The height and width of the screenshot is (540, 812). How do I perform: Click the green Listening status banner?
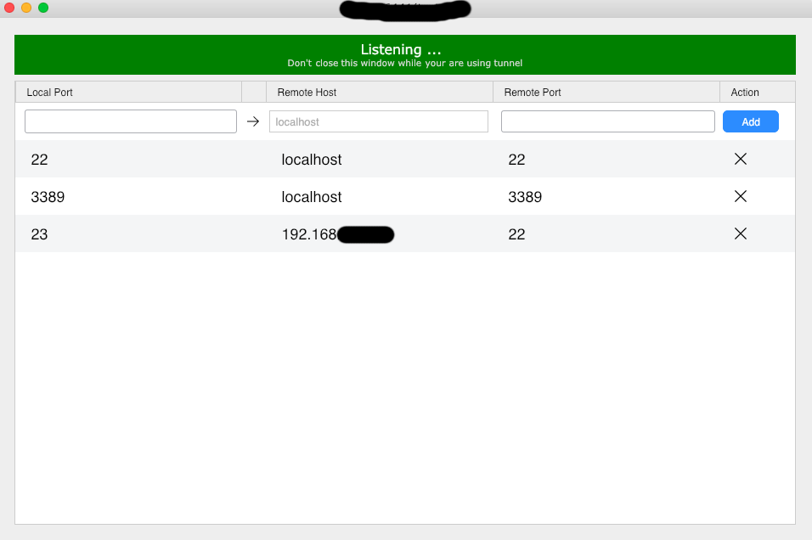(405, 54)
